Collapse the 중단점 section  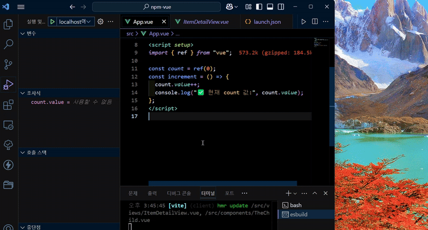point(69,227)
